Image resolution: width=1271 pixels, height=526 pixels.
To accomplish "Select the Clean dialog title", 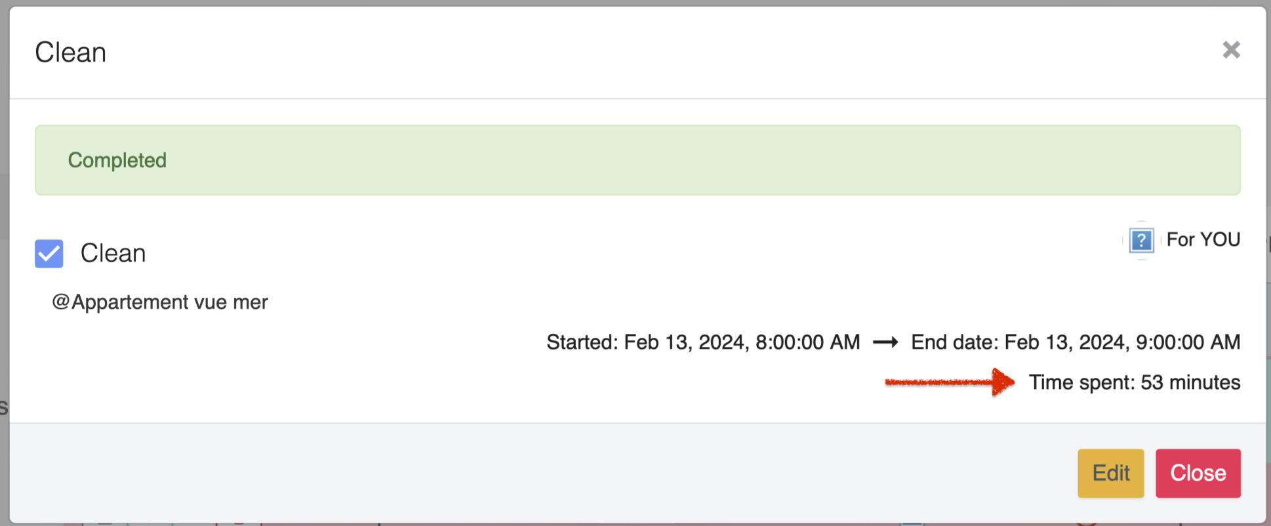I will coord(70,51).
